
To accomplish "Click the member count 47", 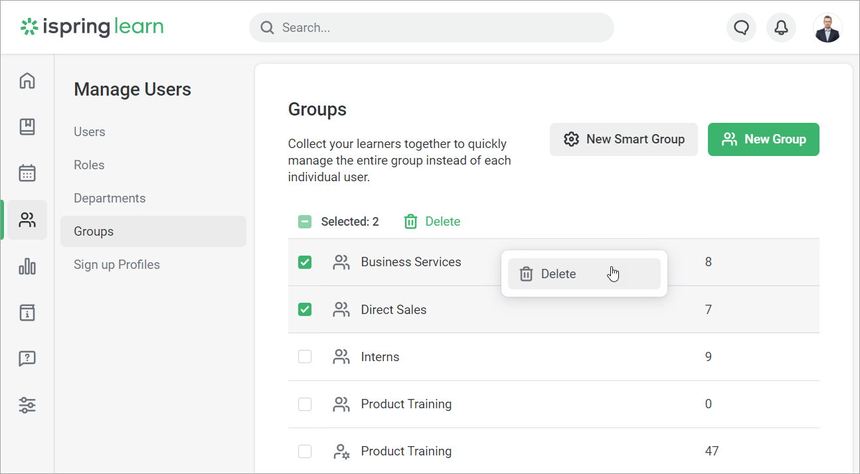I will click(x=712, y=451).
